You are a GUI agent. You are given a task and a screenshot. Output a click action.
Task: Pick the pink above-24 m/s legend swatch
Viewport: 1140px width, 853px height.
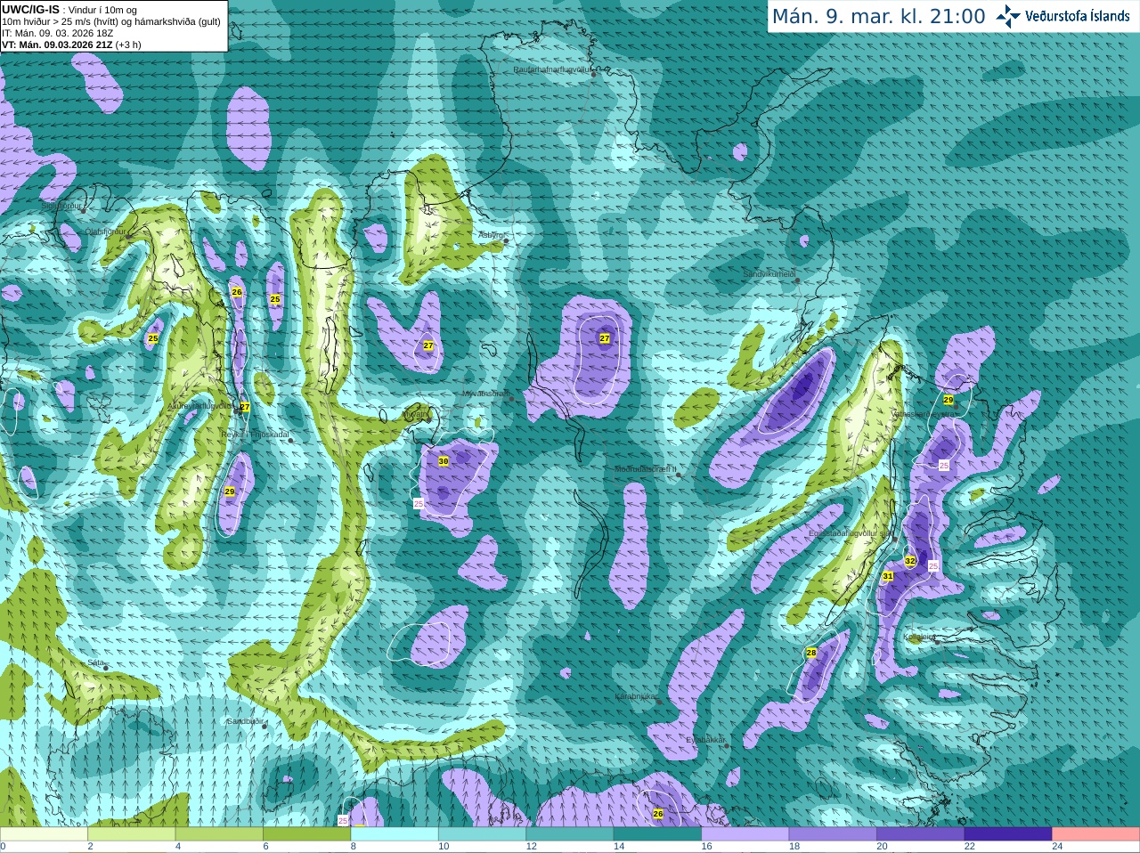pyautogui.click(x=1096, y=834)
